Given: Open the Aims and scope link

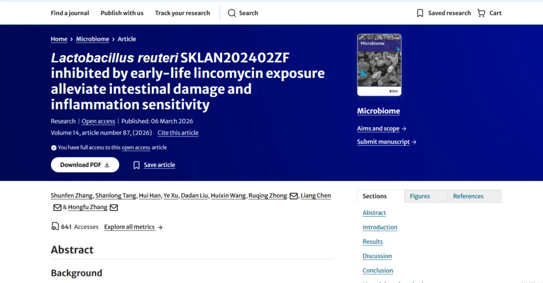Looking at the screenshot, I should click(x=378, y=128).
